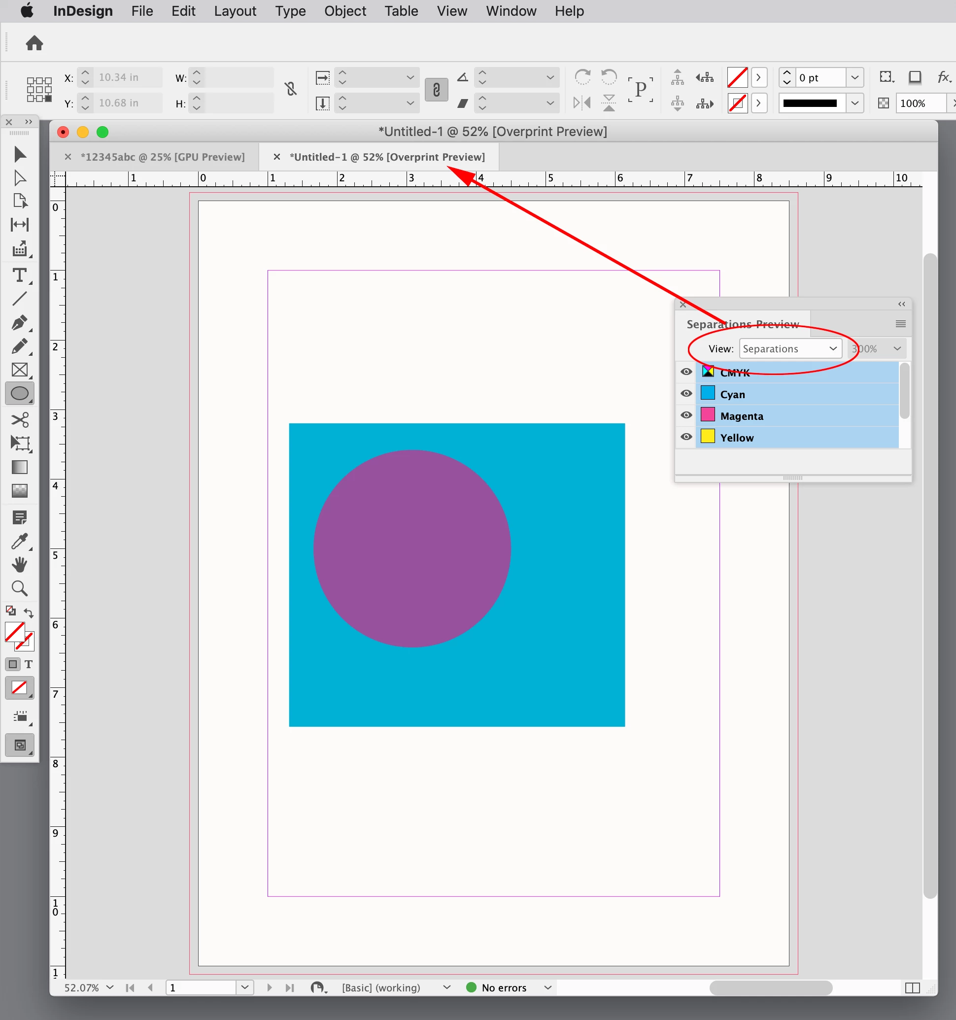Switch to the 12345abc document tab
Image resolution: width=956 pixels, height=1020 pixels.
[x=162, y=157]
